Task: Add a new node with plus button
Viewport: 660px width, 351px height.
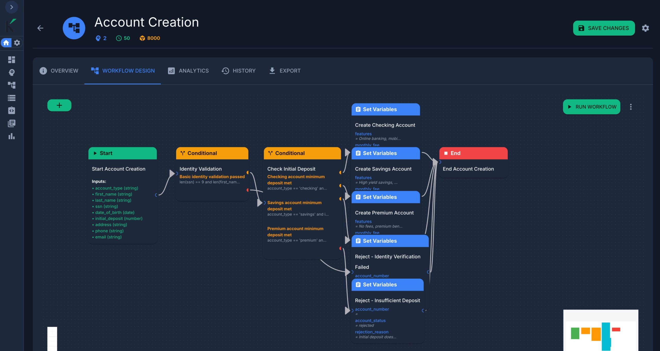Action: [59, 105]
